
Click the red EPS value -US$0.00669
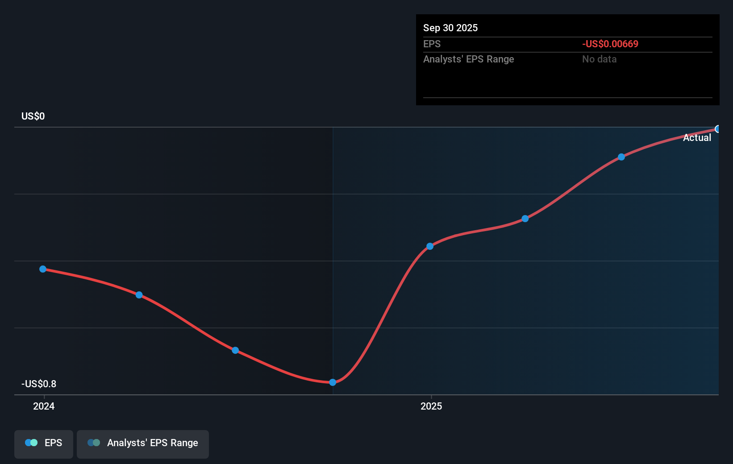pyautogui.click(x=610, y=44)
